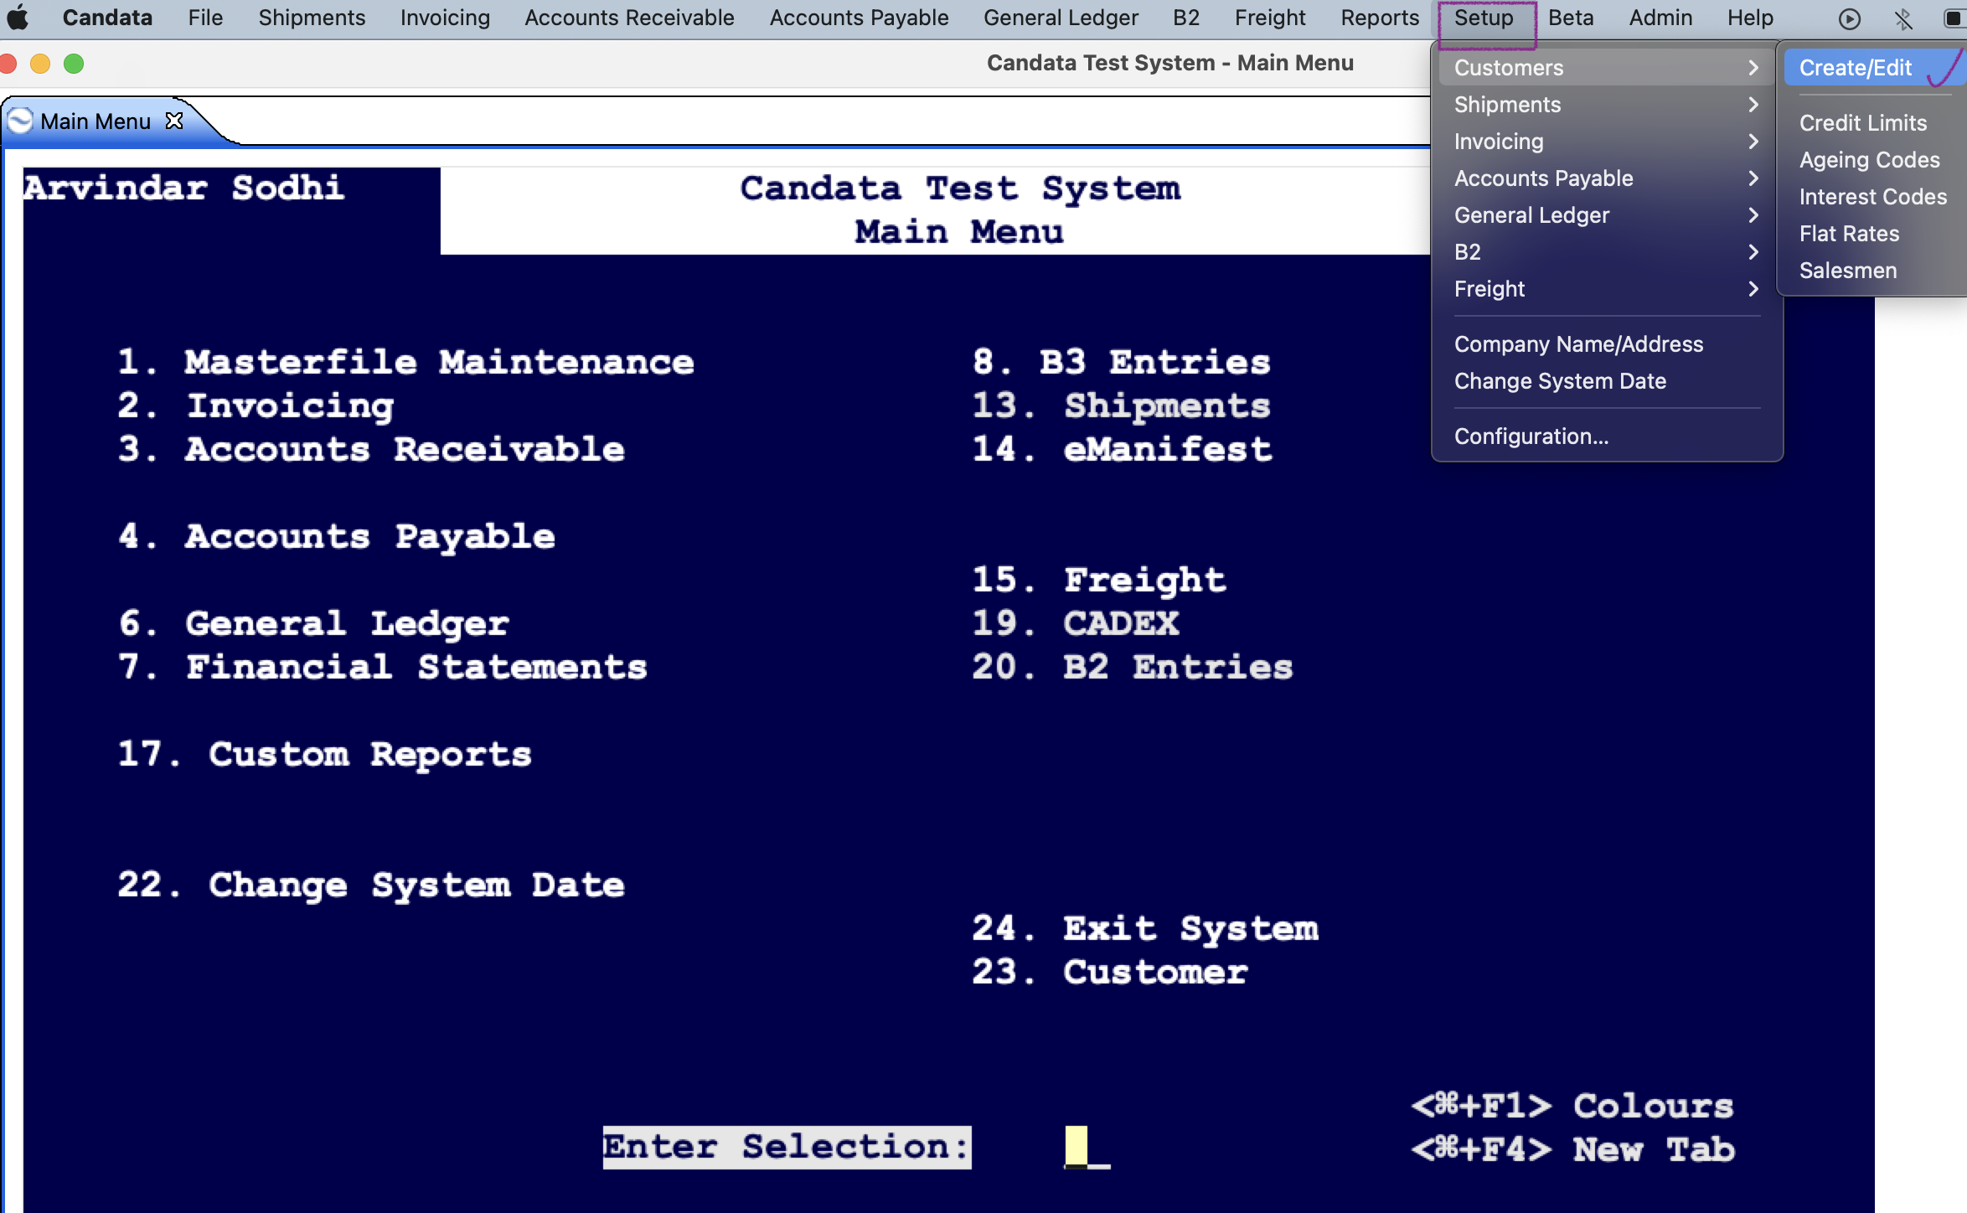Screen dimensions: 1967x1213
Task: Click '22. Change System Date' terminal option
Action: tap(371, 885)
